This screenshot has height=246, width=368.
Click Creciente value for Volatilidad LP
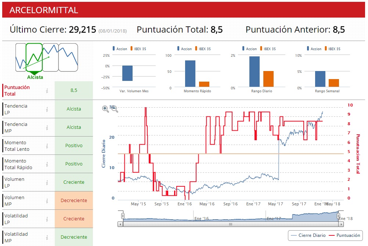click(x=74, y=219)
